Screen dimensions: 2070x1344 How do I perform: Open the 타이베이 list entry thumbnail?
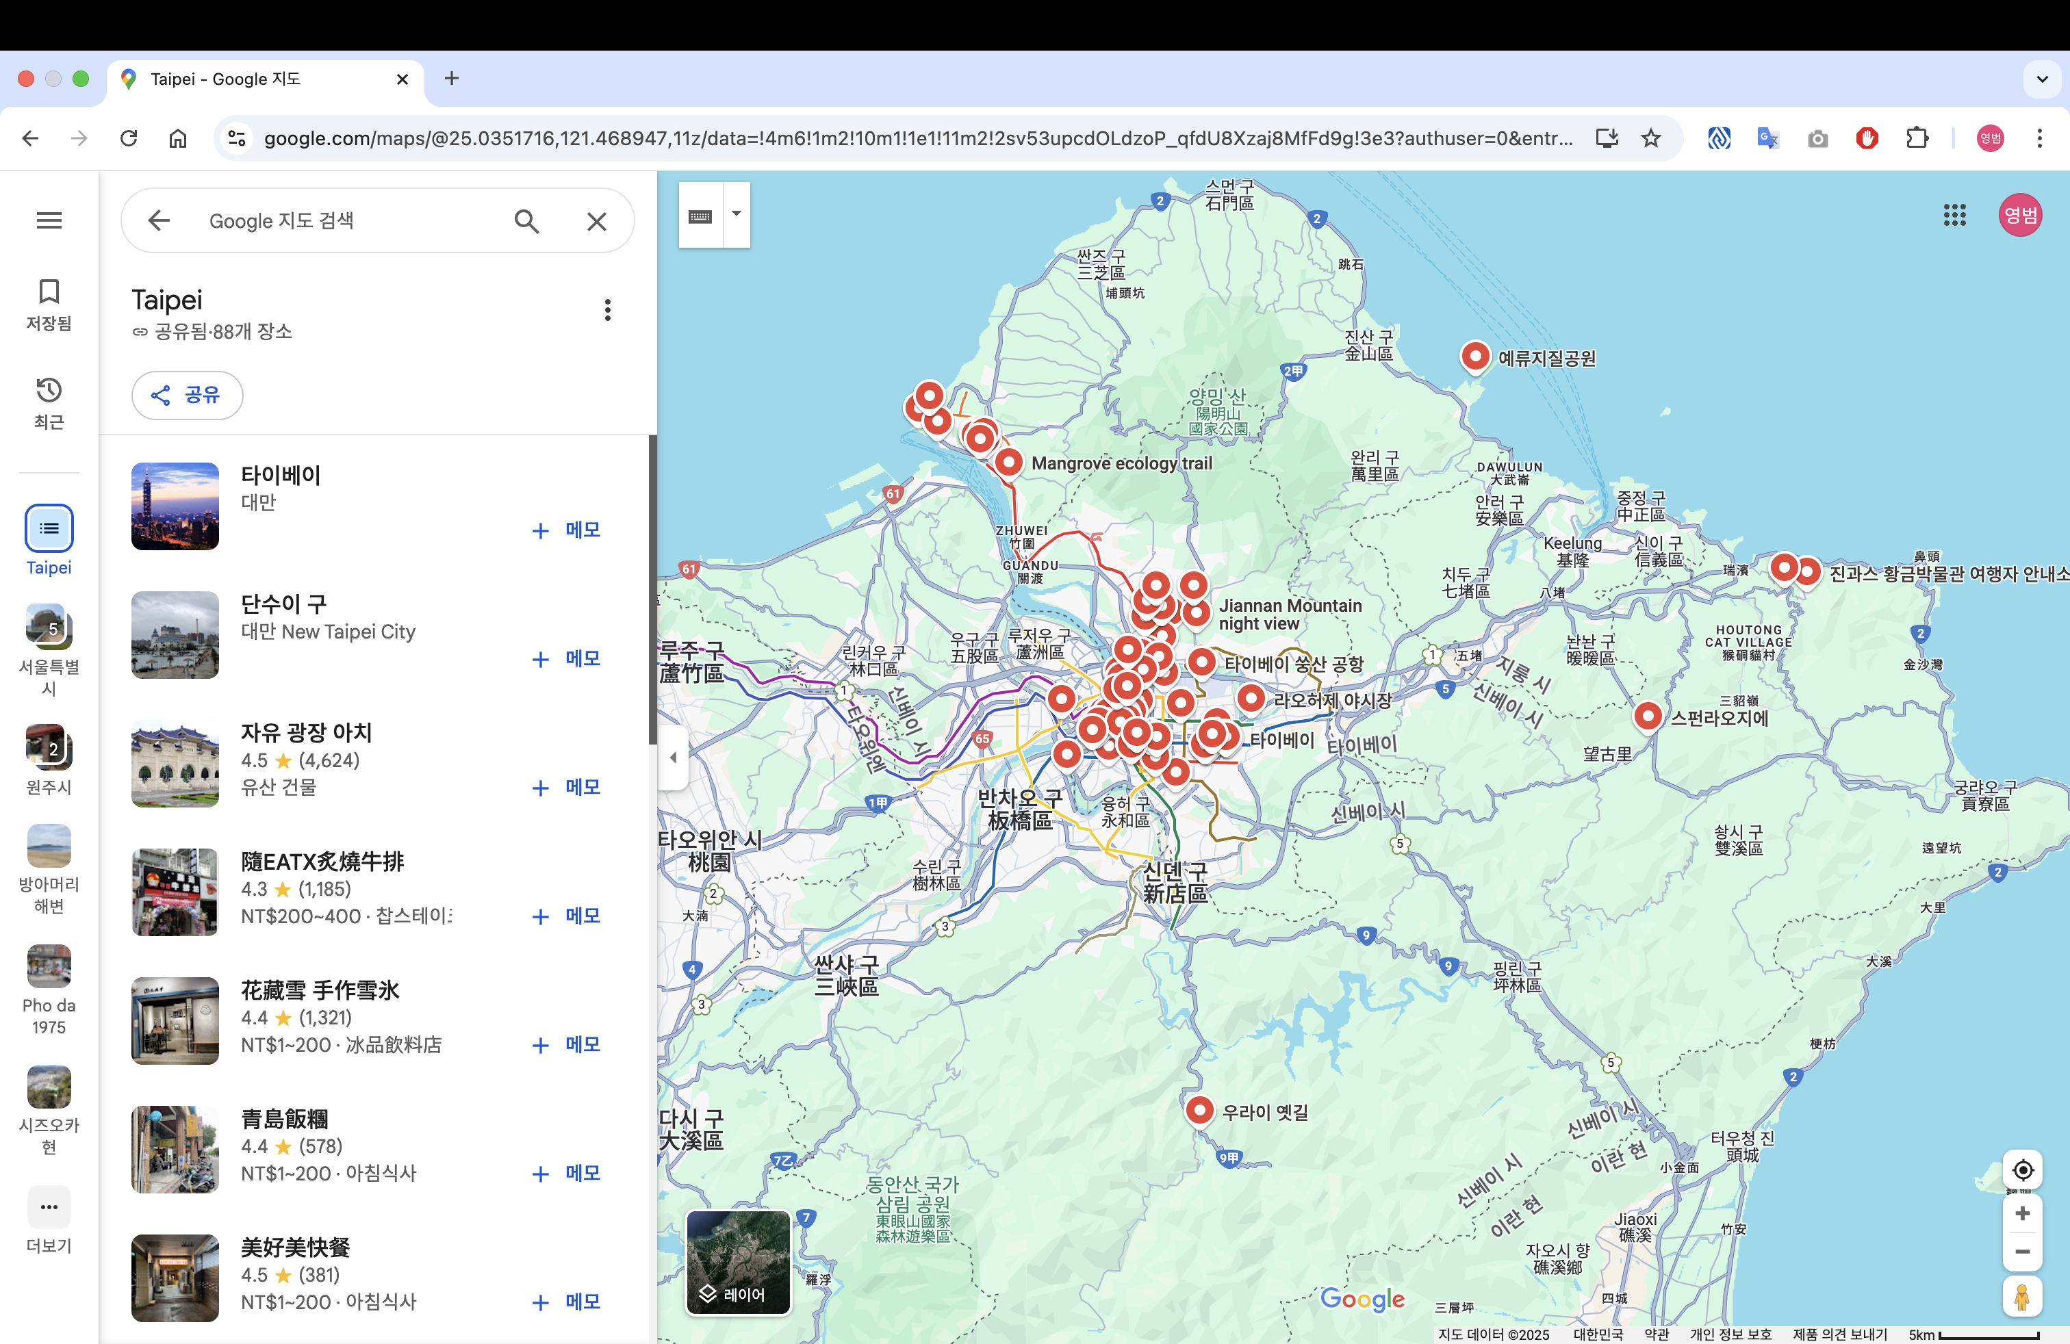pos(175,506)
